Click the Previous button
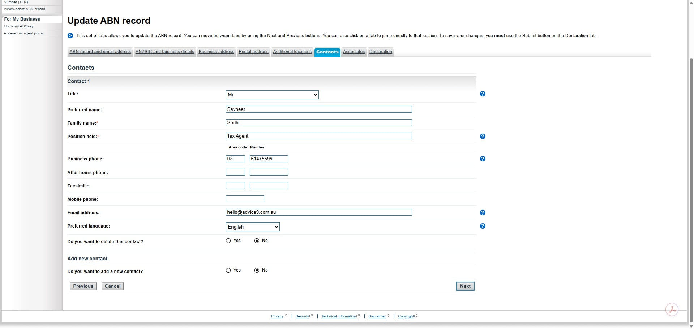The width and height of the screenshot is (694, 329). pos(83,286)
